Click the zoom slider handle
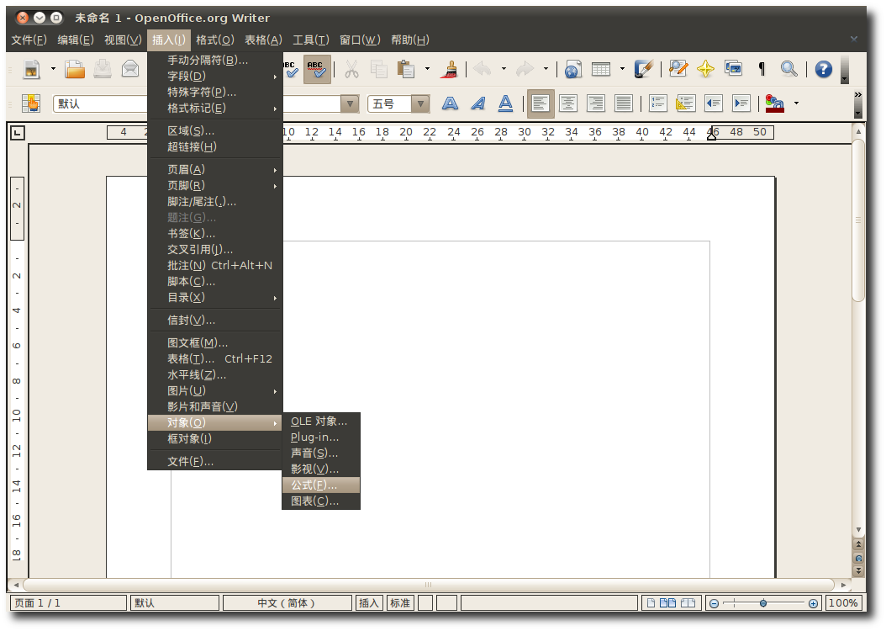 tap(762, 603)
